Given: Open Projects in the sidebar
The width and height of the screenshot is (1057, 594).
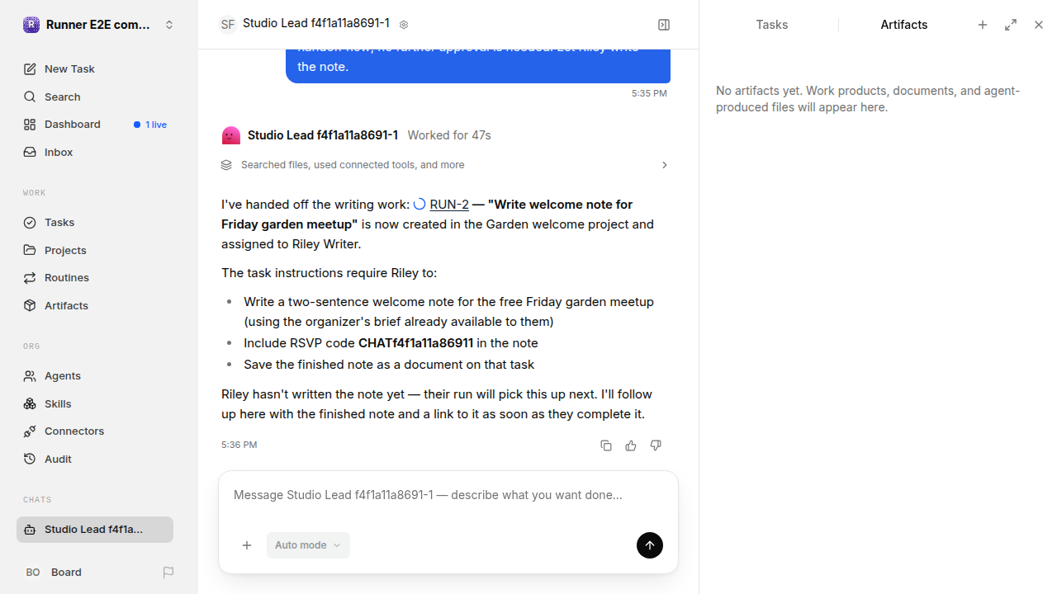Looking at the screenshot, I should pos(95,250).
